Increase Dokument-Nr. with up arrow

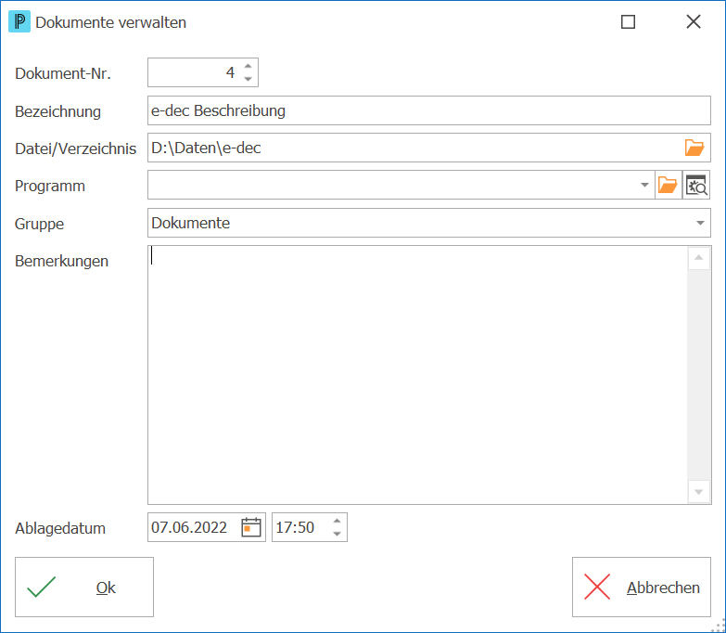pyautogui.click(x=248, y=66)
